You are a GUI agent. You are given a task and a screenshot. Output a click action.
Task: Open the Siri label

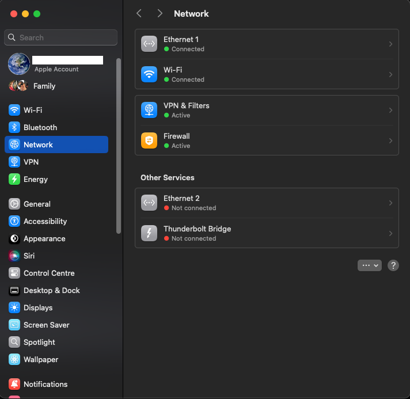(29, 256)
